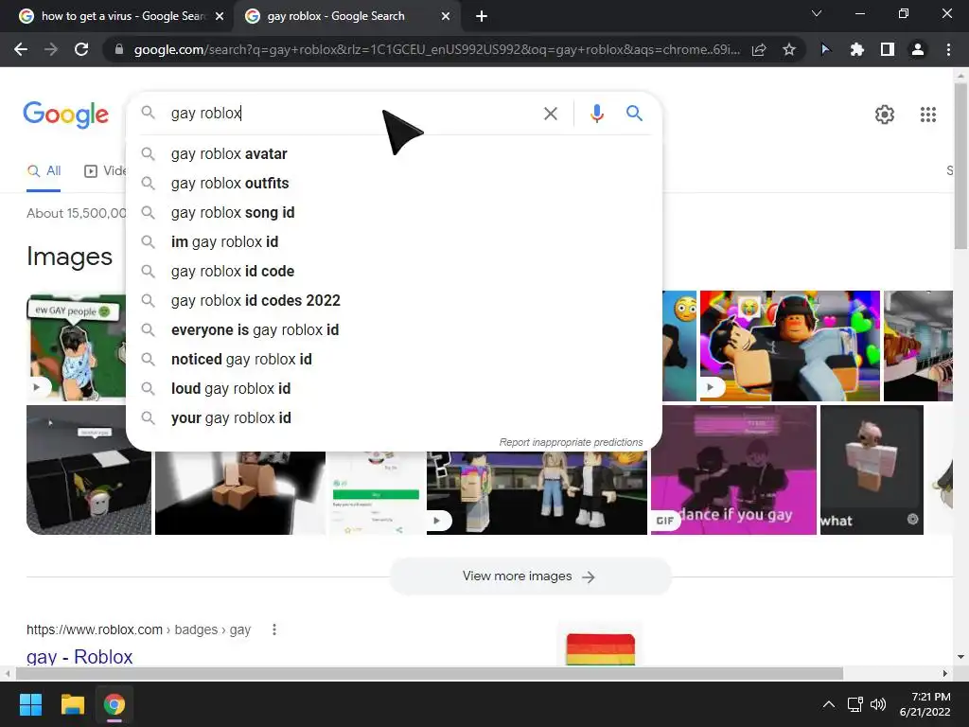Screen dimensions: 969x727
Task: Open a new tab
Action: coord(482,16)
